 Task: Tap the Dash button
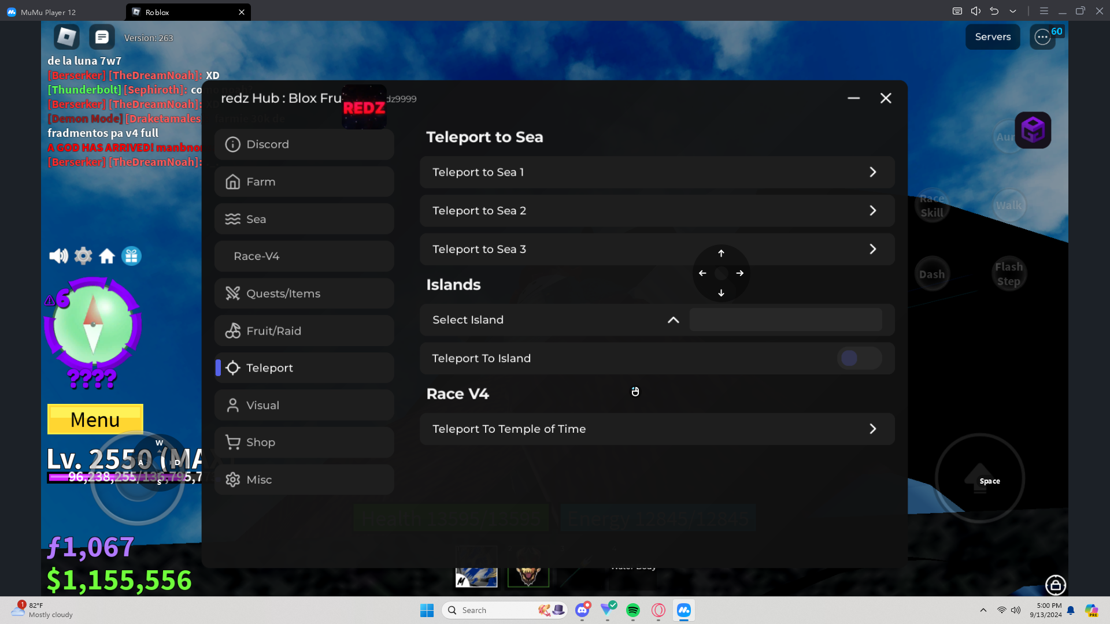click(932, 274)
